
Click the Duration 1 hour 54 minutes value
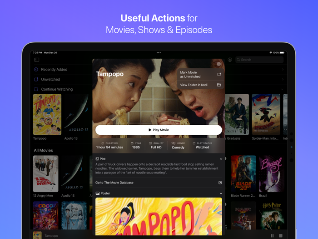point(109,147)
